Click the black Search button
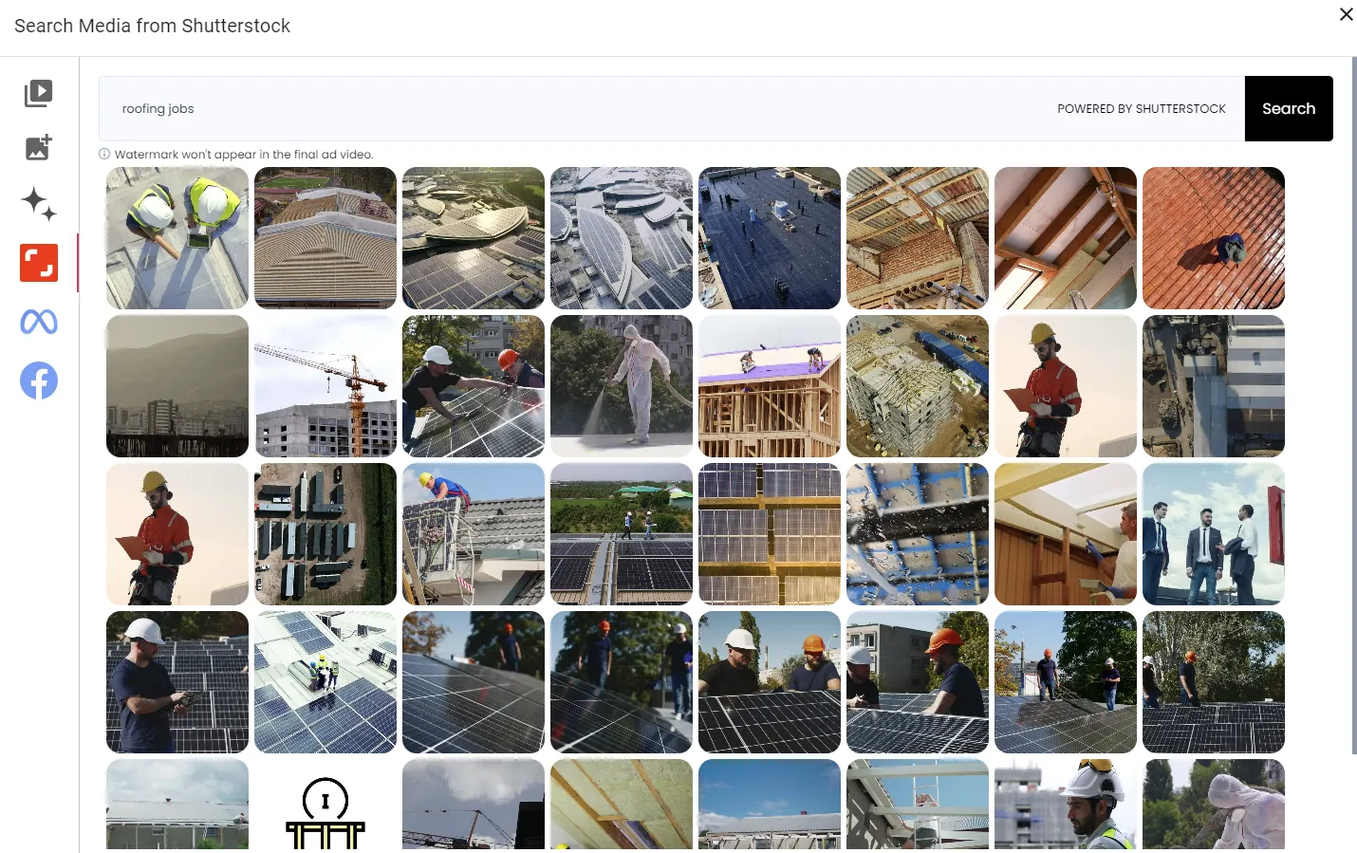This screenshot has width=1357, height=853. (x=1289, y=108)
